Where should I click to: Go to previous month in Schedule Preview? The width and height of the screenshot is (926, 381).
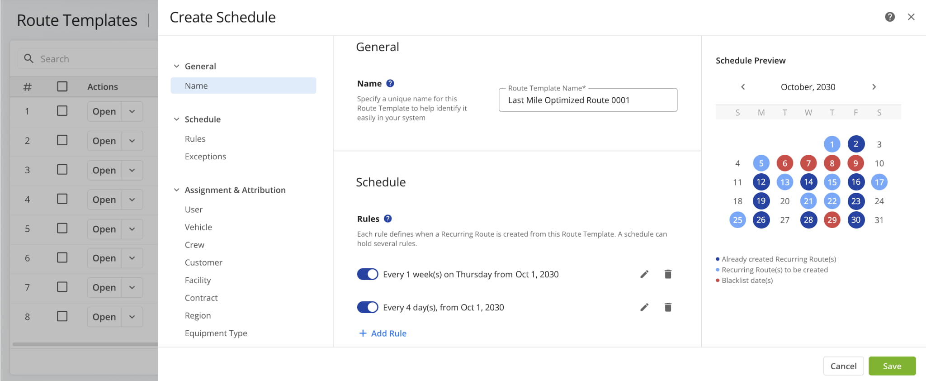[742, 87]
